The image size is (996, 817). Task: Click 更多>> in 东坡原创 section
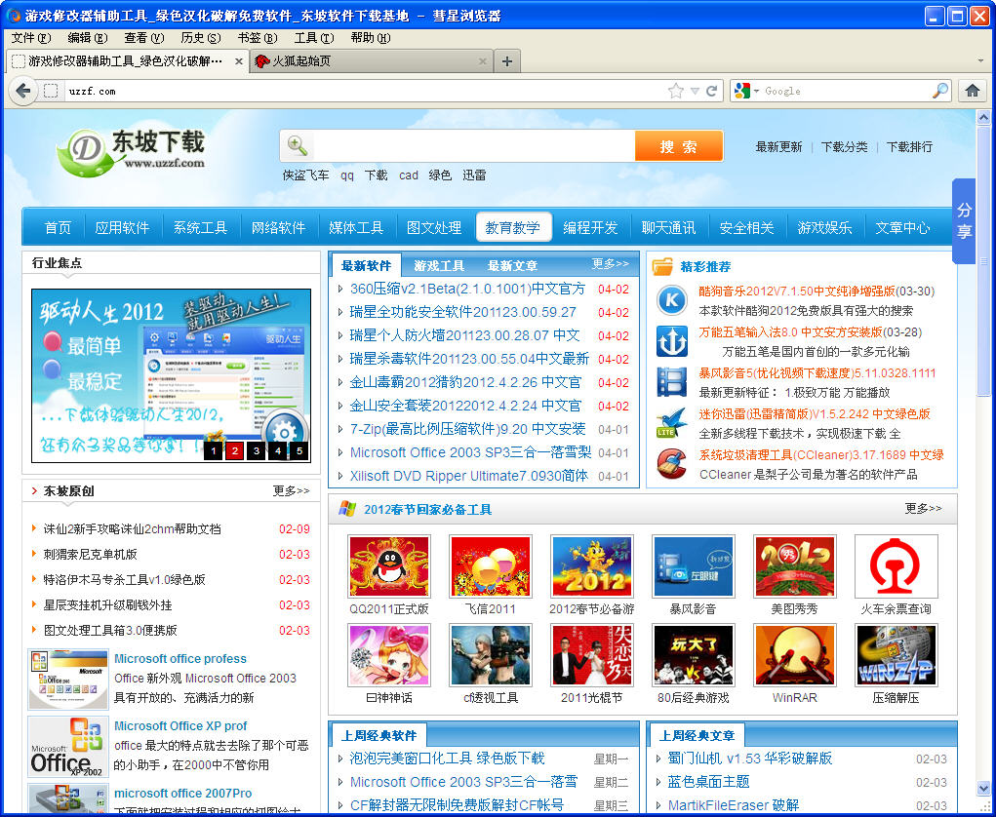pyautogui.click(x=291, y=490)
